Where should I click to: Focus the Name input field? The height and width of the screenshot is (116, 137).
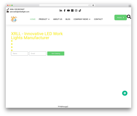(19, 53)
